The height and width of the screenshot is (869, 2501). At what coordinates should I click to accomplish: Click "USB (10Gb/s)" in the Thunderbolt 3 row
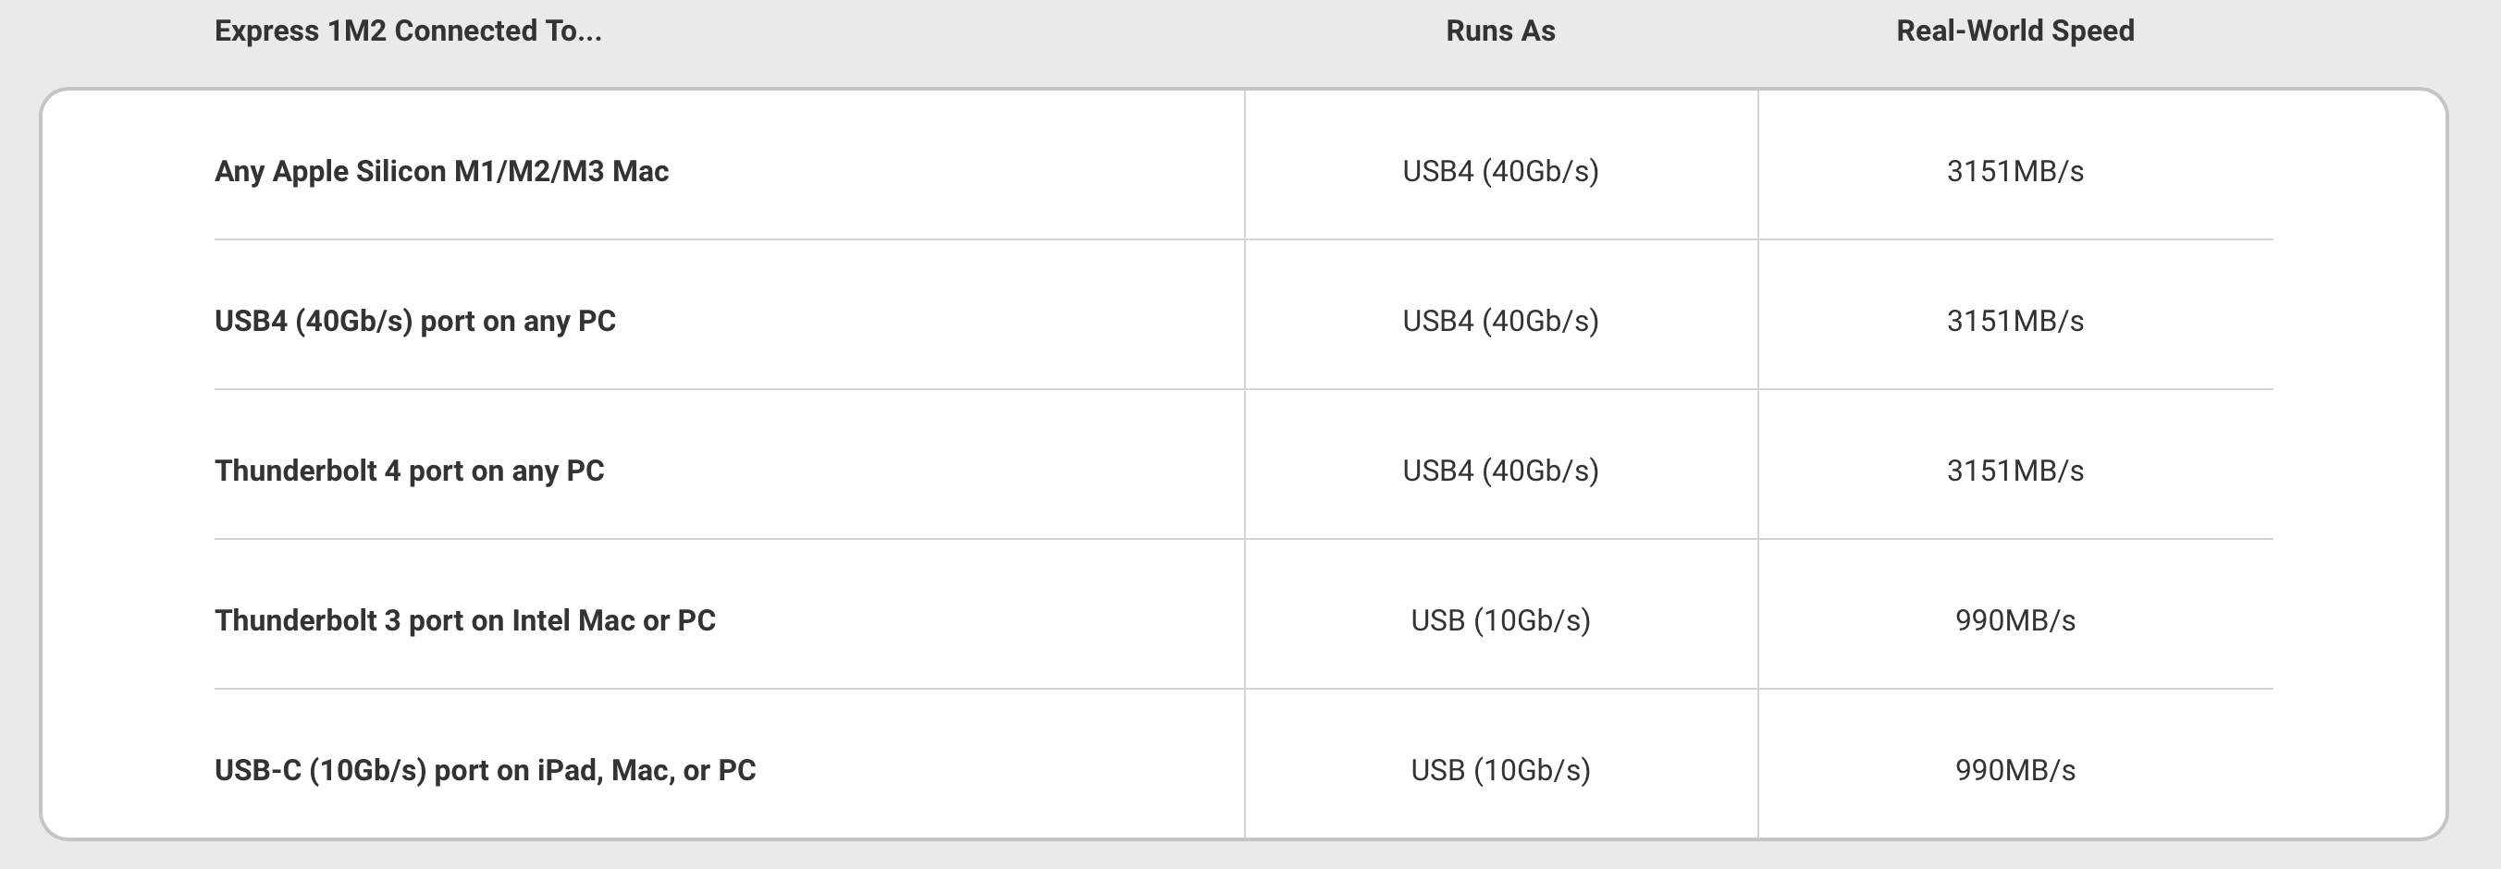pos(1500,620)
